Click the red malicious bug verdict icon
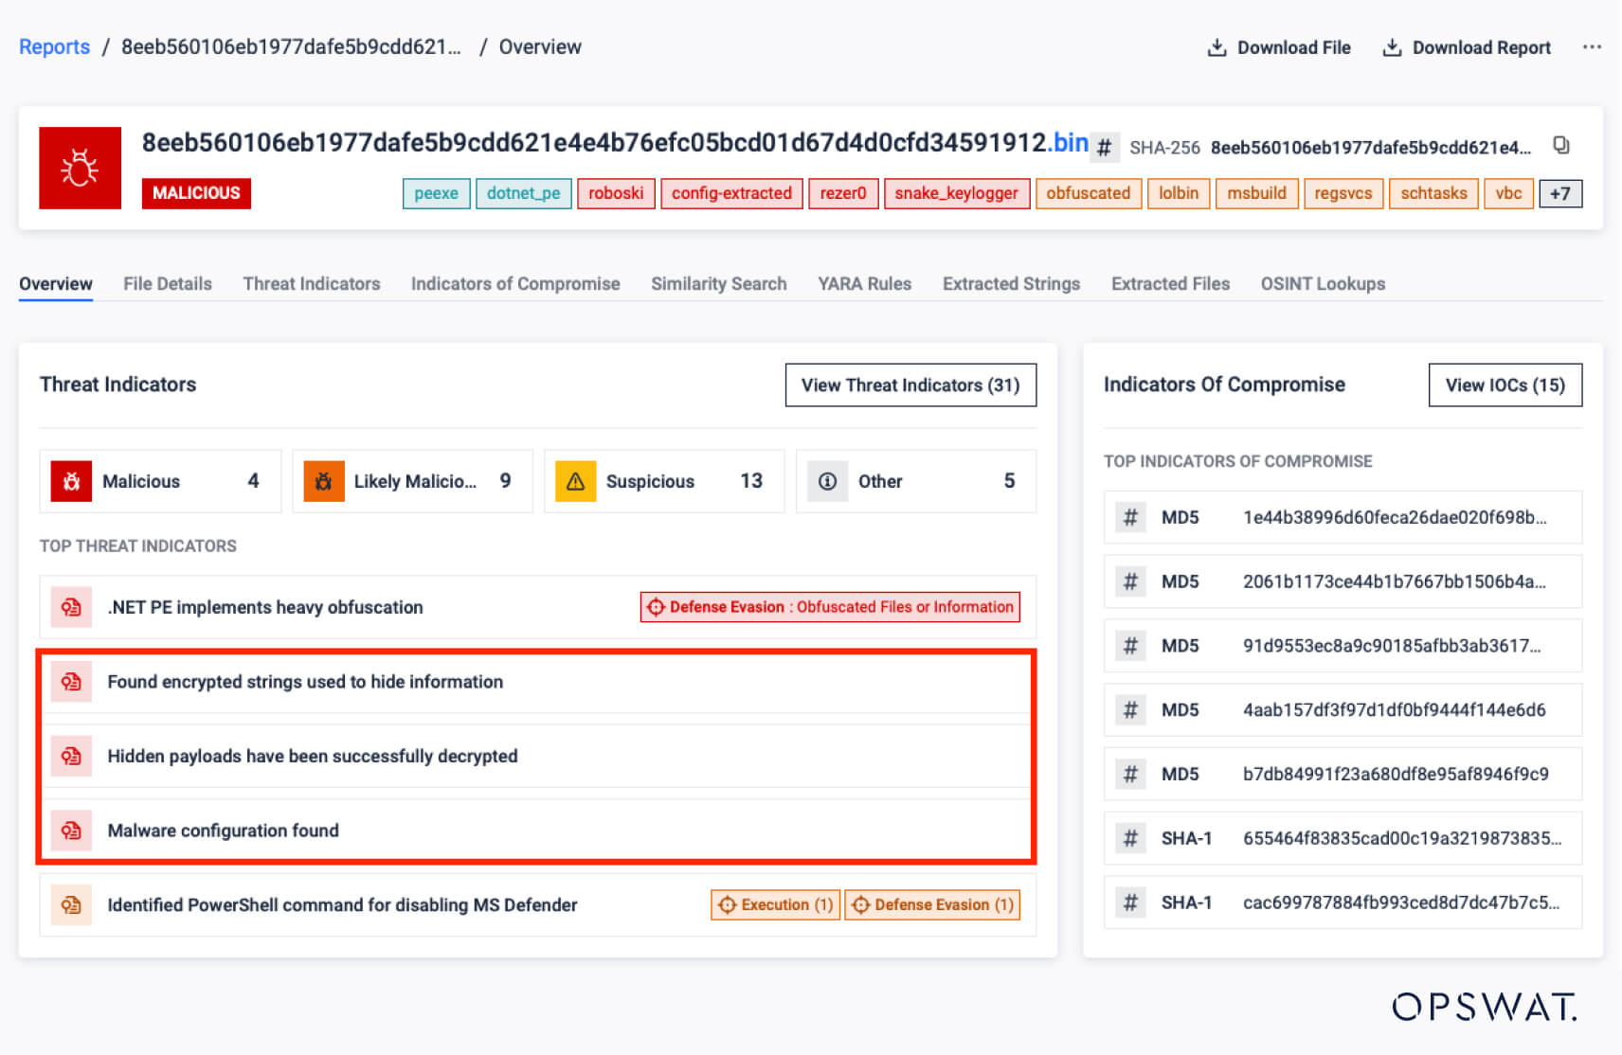 (80, 168)
